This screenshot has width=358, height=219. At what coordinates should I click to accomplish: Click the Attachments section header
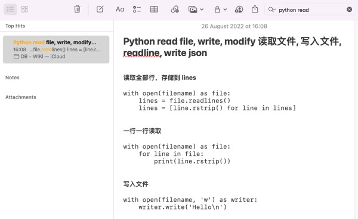coord(21,97)
